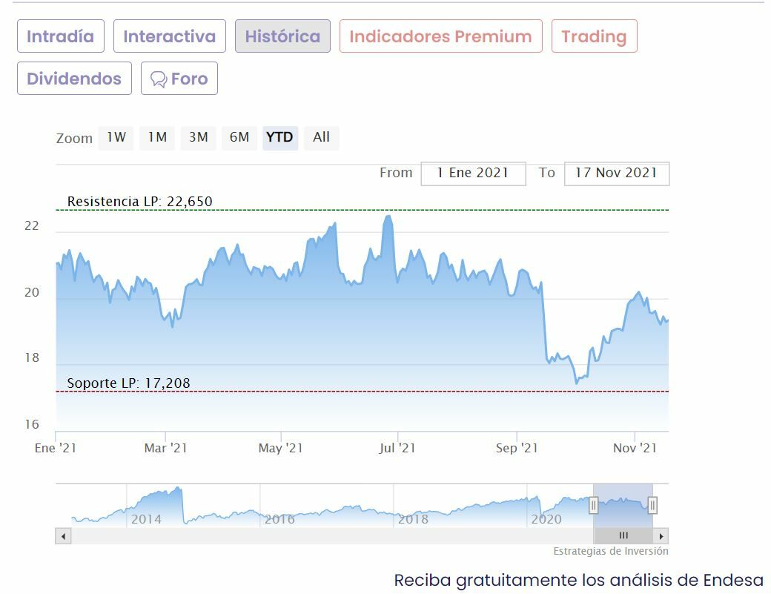The width and height of the screenshot is (771, 594).
Task: Select the 3M zoom range
Action: pos(198,137)
